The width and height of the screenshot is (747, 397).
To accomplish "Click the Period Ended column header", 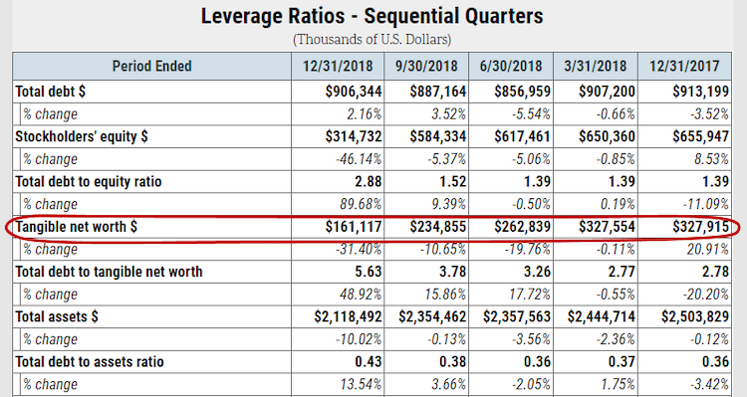I will [x=152, y=66].
